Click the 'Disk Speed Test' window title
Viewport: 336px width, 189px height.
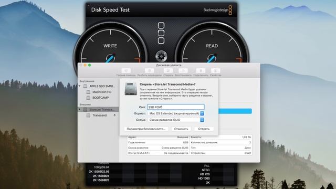[x=110, y=10]
